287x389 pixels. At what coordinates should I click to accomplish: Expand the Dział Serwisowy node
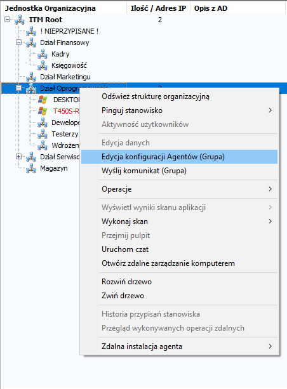(19, 156)
